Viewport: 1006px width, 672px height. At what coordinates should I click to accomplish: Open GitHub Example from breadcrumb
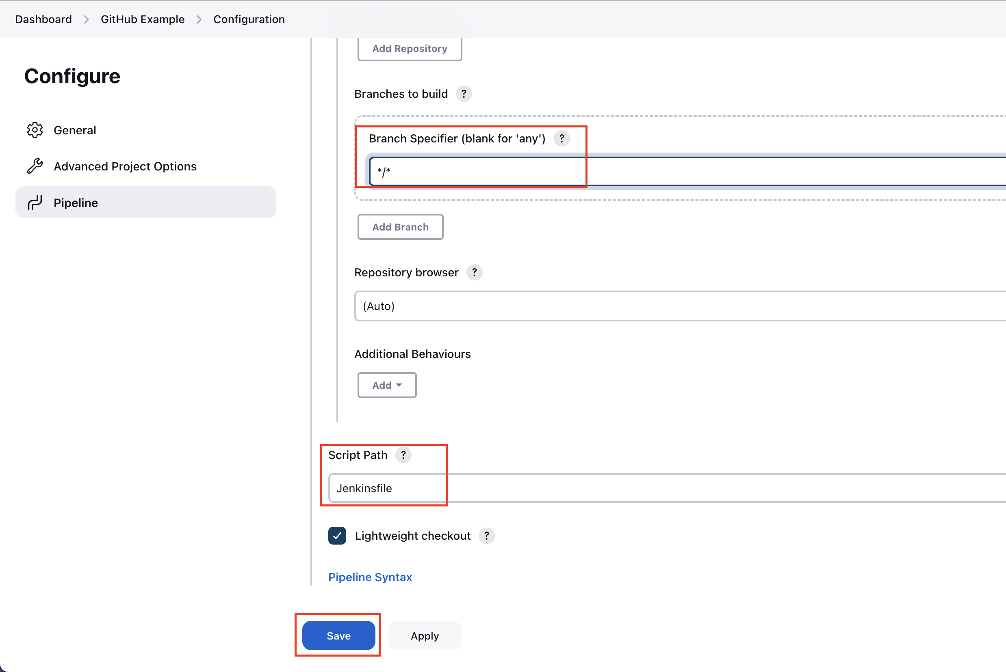143,19
